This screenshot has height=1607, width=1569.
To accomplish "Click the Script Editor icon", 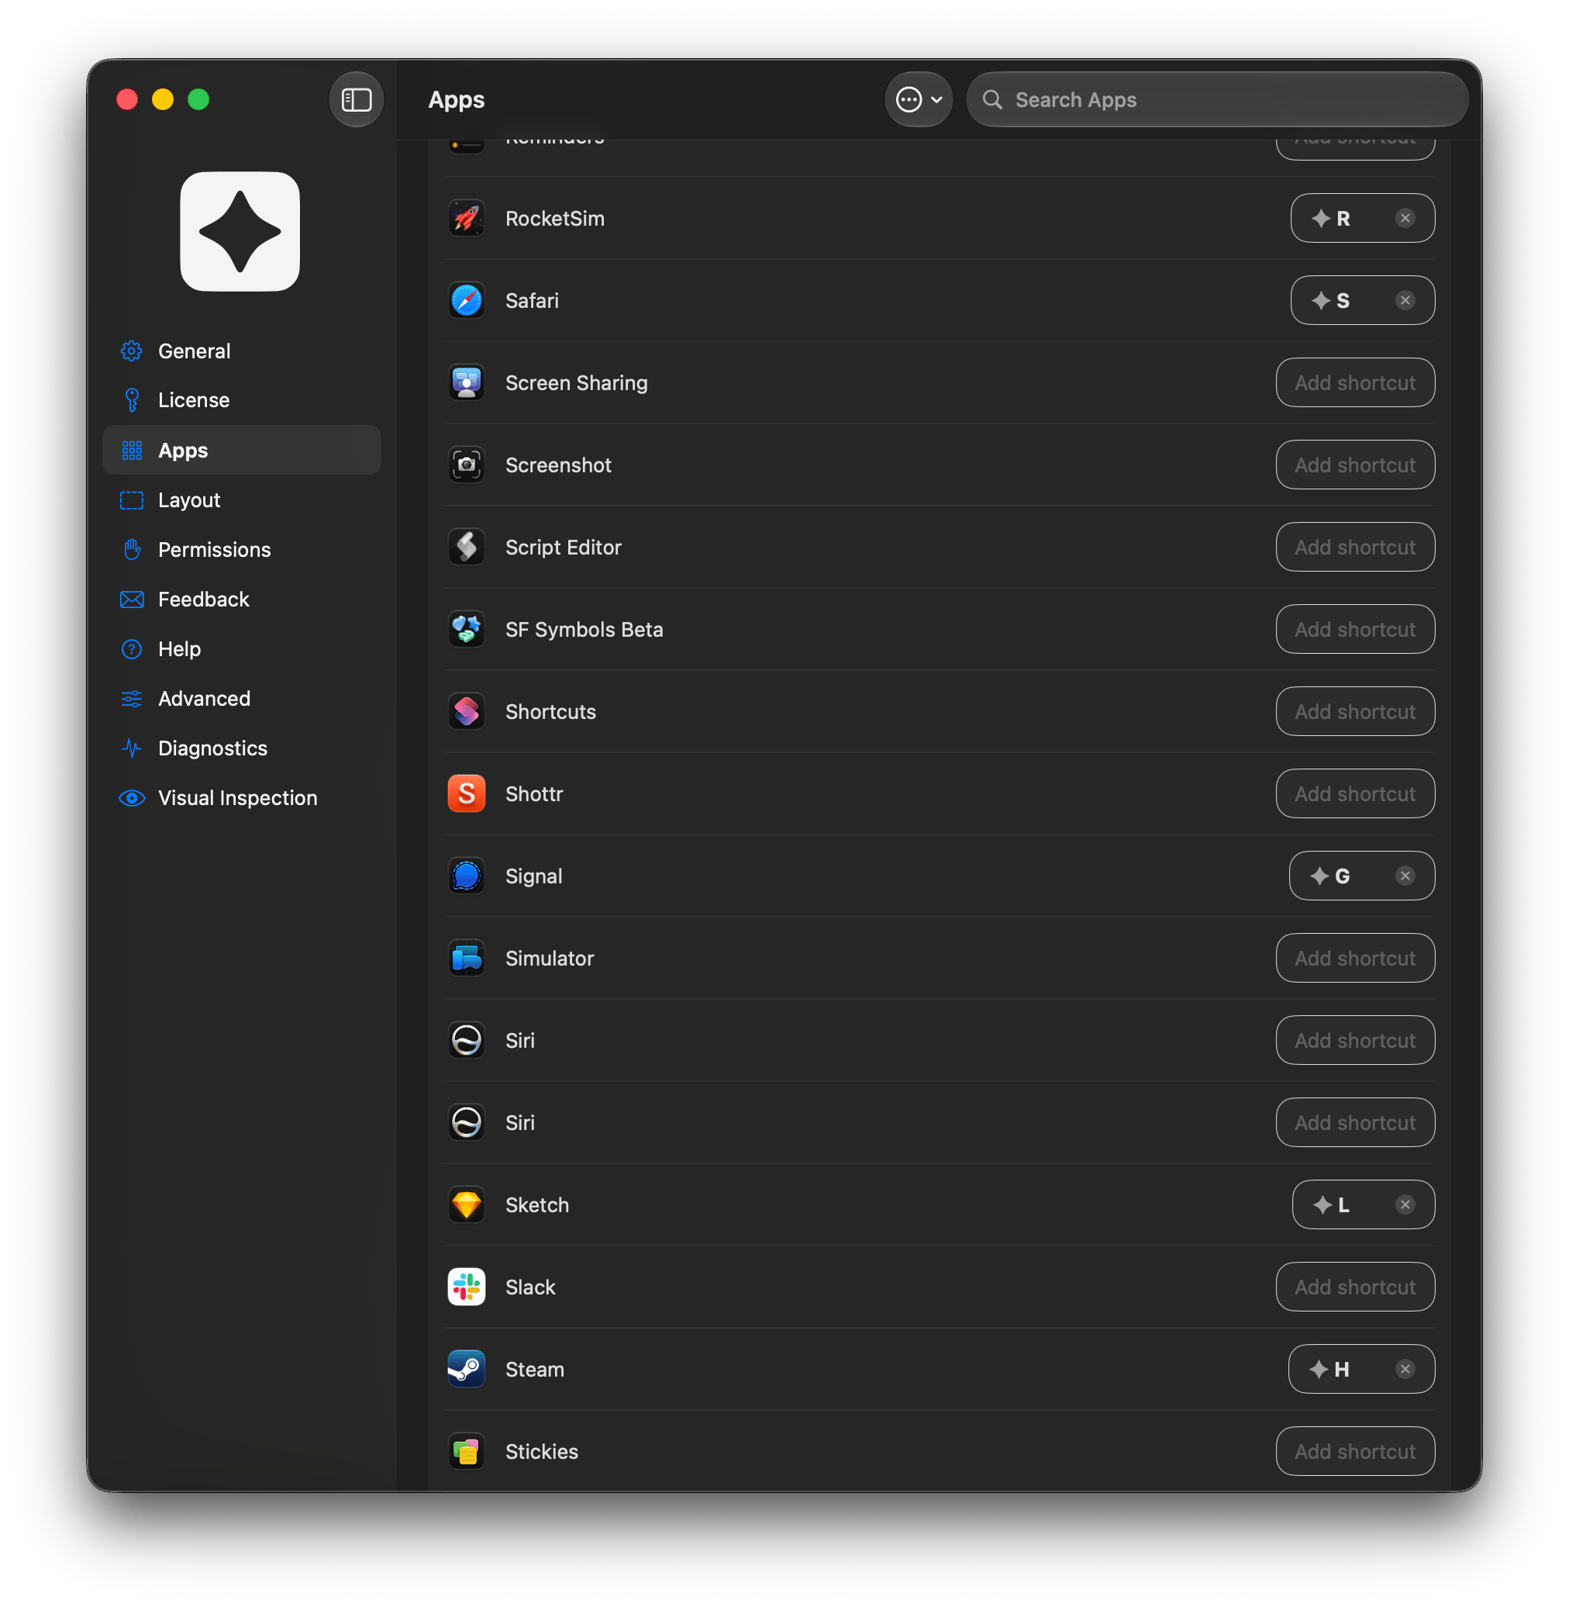I will coord(467,548).
